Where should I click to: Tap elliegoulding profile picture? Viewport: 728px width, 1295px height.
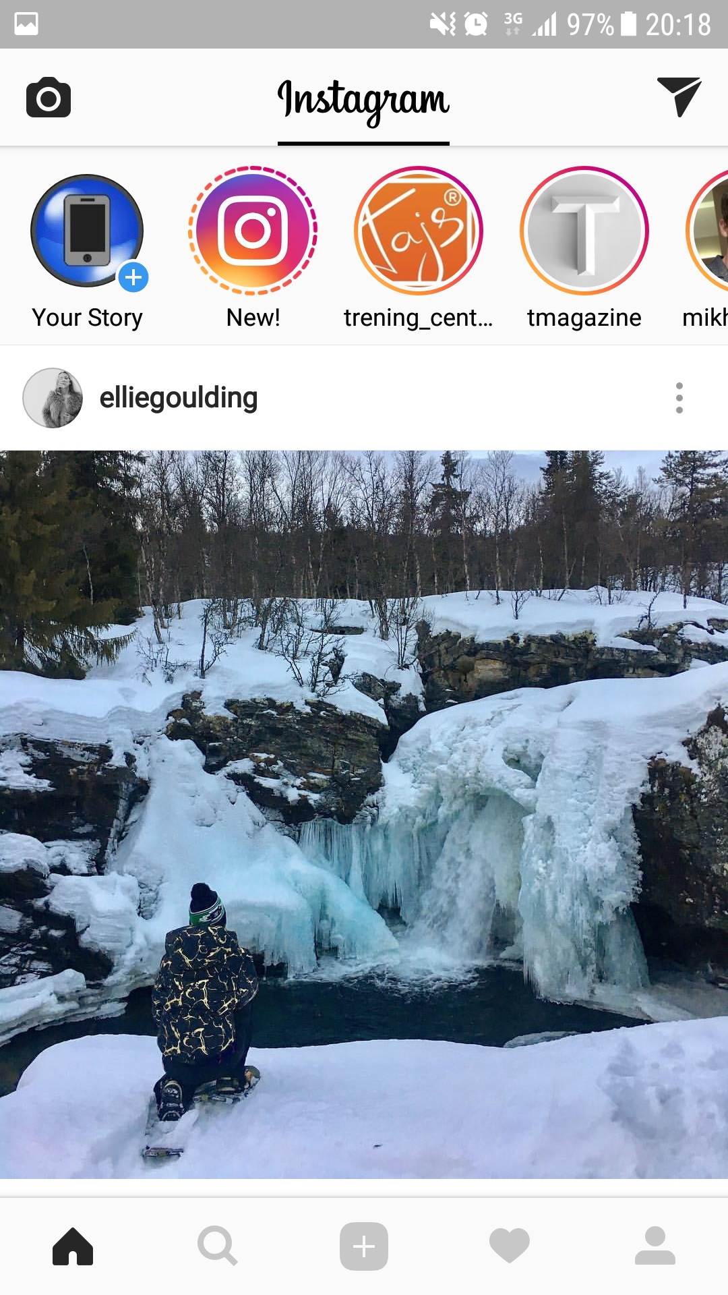click(x=53, y=398)
